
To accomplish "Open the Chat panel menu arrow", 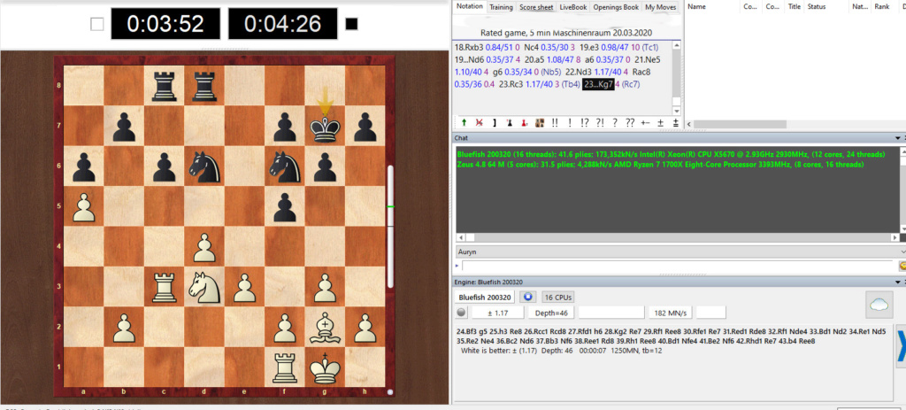I will pyautogui.click(x=897, y=138).
